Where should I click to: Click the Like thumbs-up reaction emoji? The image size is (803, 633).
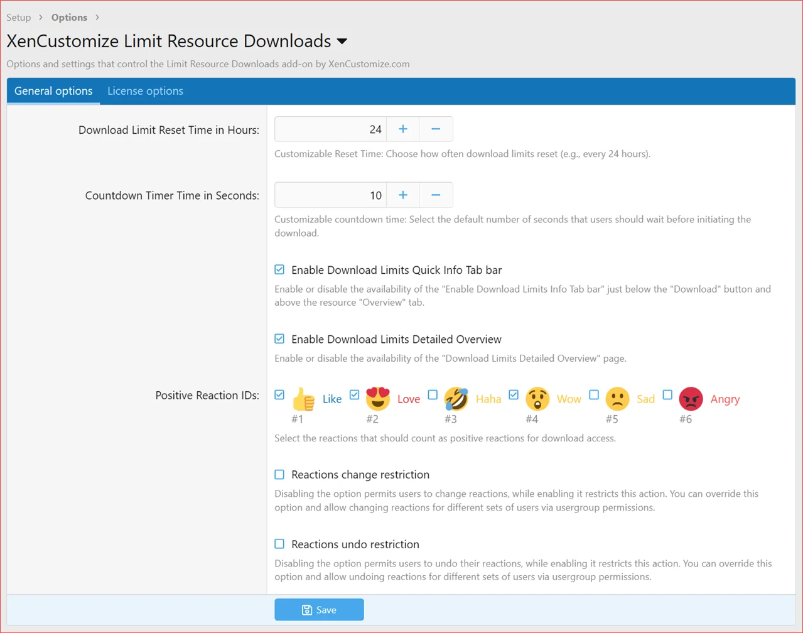click(x=303, y=399)
